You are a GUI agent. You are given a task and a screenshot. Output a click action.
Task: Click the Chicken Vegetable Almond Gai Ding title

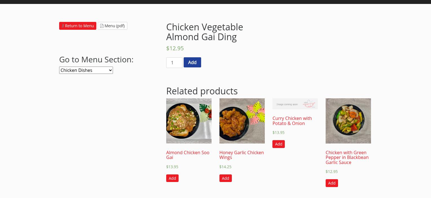click(x=205, y=32)
